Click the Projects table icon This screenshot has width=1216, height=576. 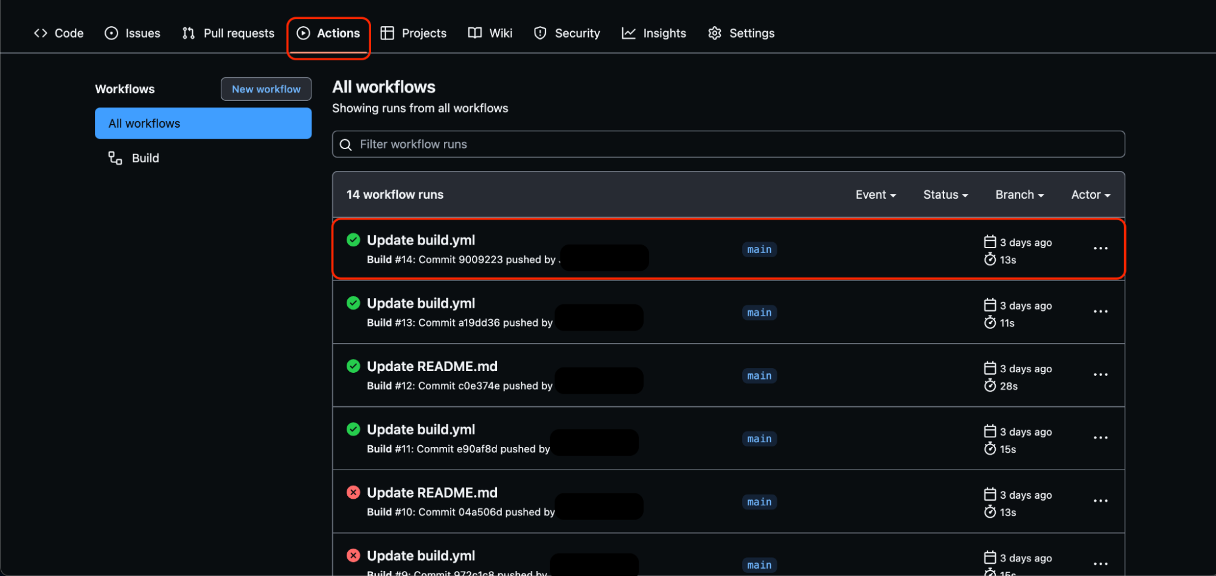click(x=387, y=33)
